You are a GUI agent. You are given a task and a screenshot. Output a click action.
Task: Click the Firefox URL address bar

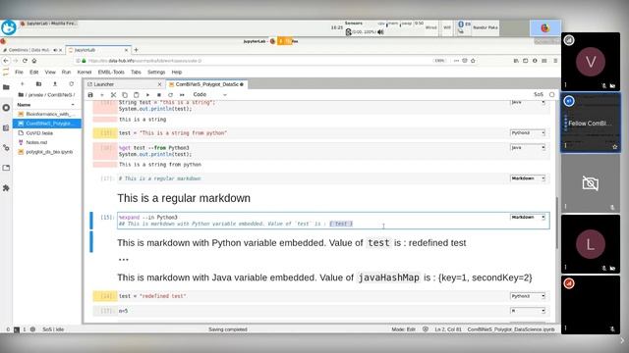point(257,61)
